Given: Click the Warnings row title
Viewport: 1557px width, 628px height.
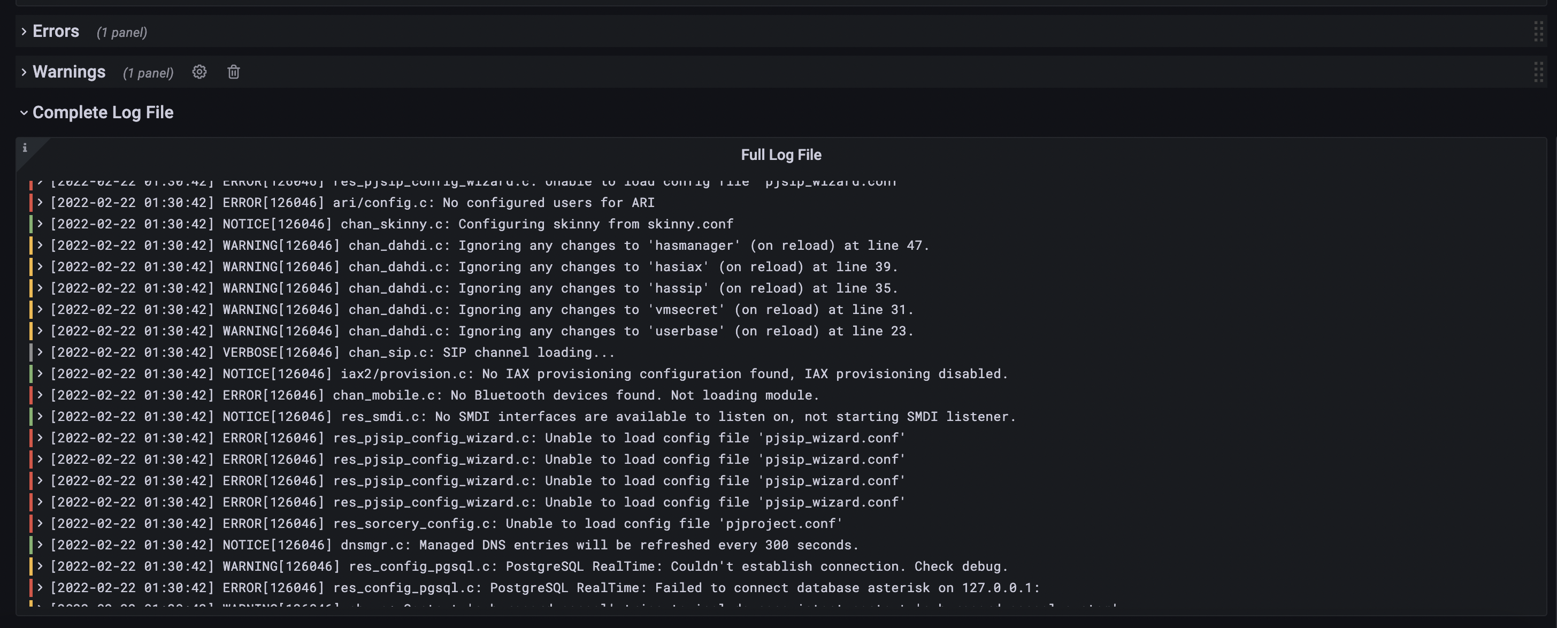Looking at the screenshot, I should click(x=68, y=71).
